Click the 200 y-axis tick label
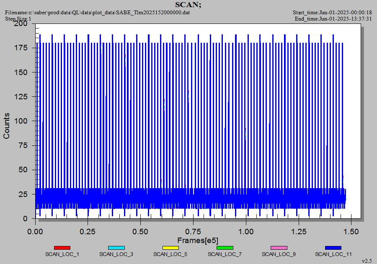The width and height of the screenshot is (377, 264). [x=21, y=23]
